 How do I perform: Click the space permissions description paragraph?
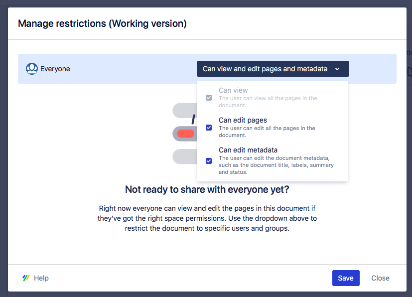coord(206,218)
